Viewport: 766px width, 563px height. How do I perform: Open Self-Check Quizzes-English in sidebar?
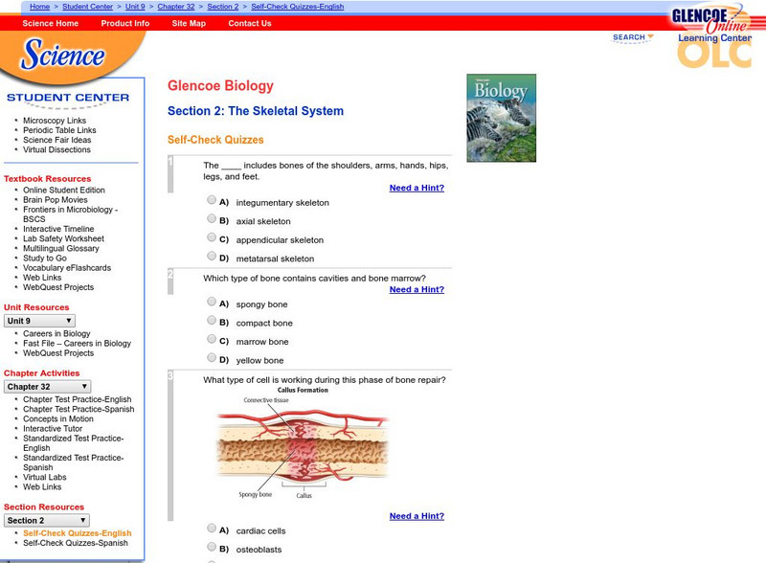(78, 533)
